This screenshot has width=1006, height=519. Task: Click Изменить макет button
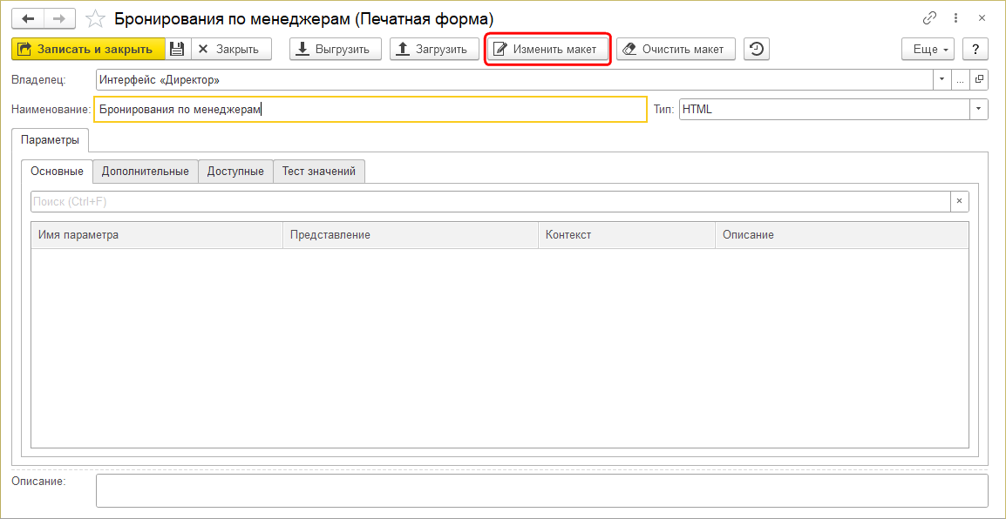(x=547, y=50)
